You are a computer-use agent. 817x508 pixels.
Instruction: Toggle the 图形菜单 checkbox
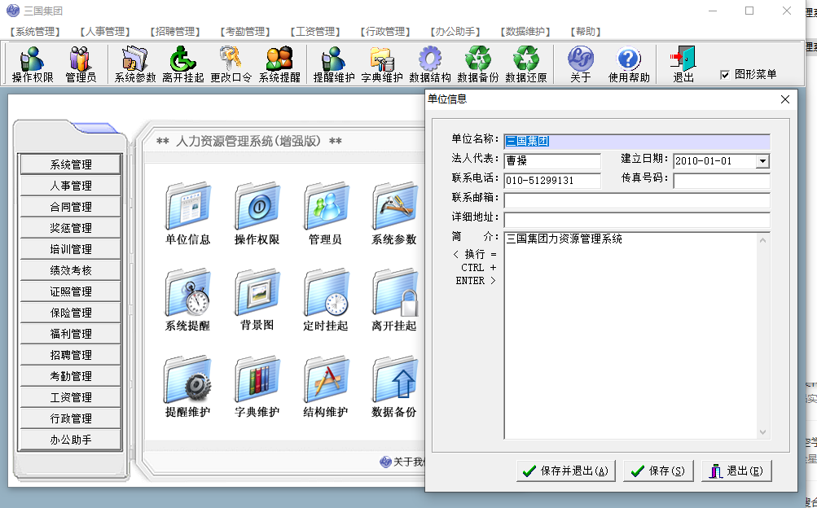724,75
